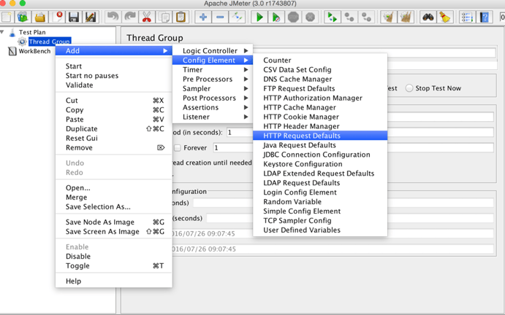Click the Undo arrow toolbar icon
Screen dimensions: 505x315
[x=113, y=17]
